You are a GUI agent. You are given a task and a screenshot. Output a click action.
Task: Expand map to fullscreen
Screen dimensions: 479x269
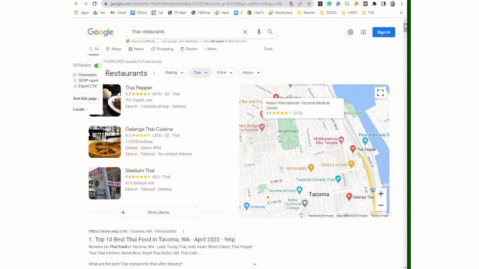(x=380, y=93)
